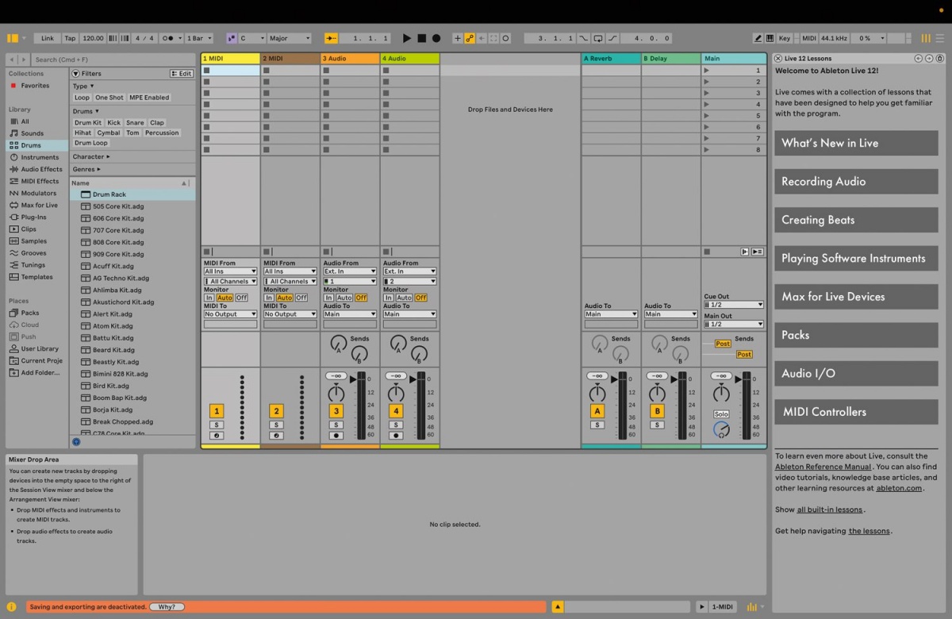Open the Major scale dropdown

(x=290, y=38)
